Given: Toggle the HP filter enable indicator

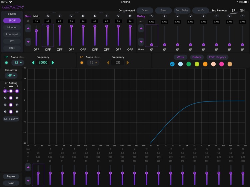Looking at the screenshot, I should point(6,63).
